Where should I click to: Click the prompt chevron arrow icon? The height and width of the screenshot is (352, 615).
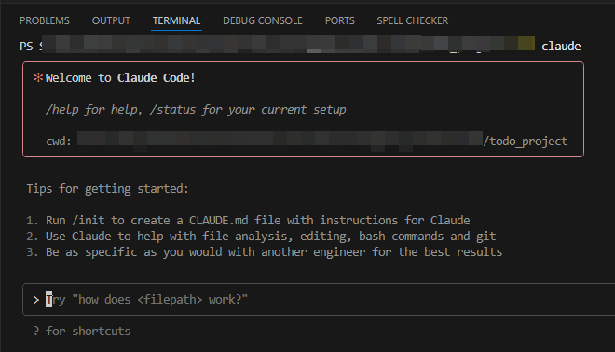36,300
